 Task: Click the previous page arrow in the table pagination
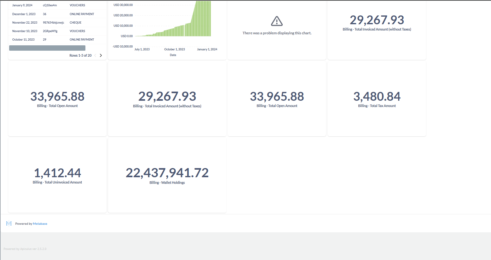[x=95, y=55]
